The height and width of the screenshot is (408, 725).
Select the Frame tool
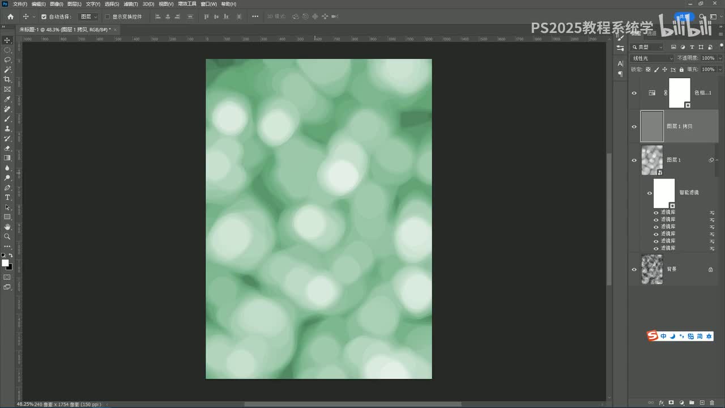click(x=7, y=89)
